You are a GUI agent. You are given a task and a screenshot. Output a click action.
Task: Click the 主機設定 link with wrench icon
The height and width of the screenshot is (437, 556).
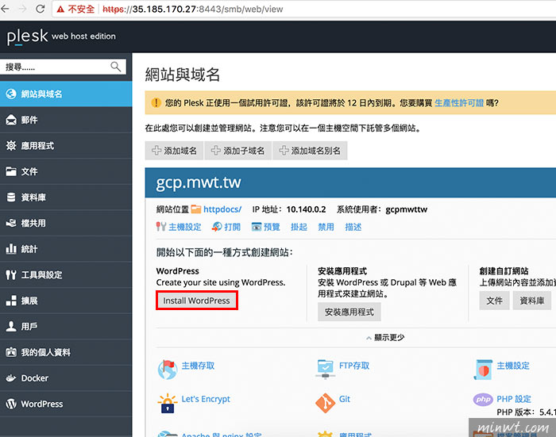(x=179, y=227)
